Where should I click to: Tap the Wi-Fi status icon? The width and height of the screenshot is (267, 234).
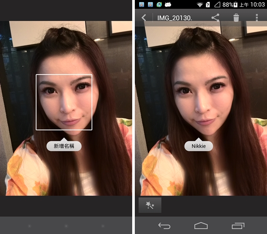coord(200,5)
